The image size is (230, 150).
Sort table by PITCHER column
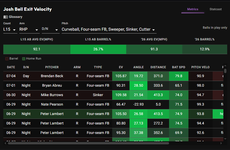(x=52, y=67)
